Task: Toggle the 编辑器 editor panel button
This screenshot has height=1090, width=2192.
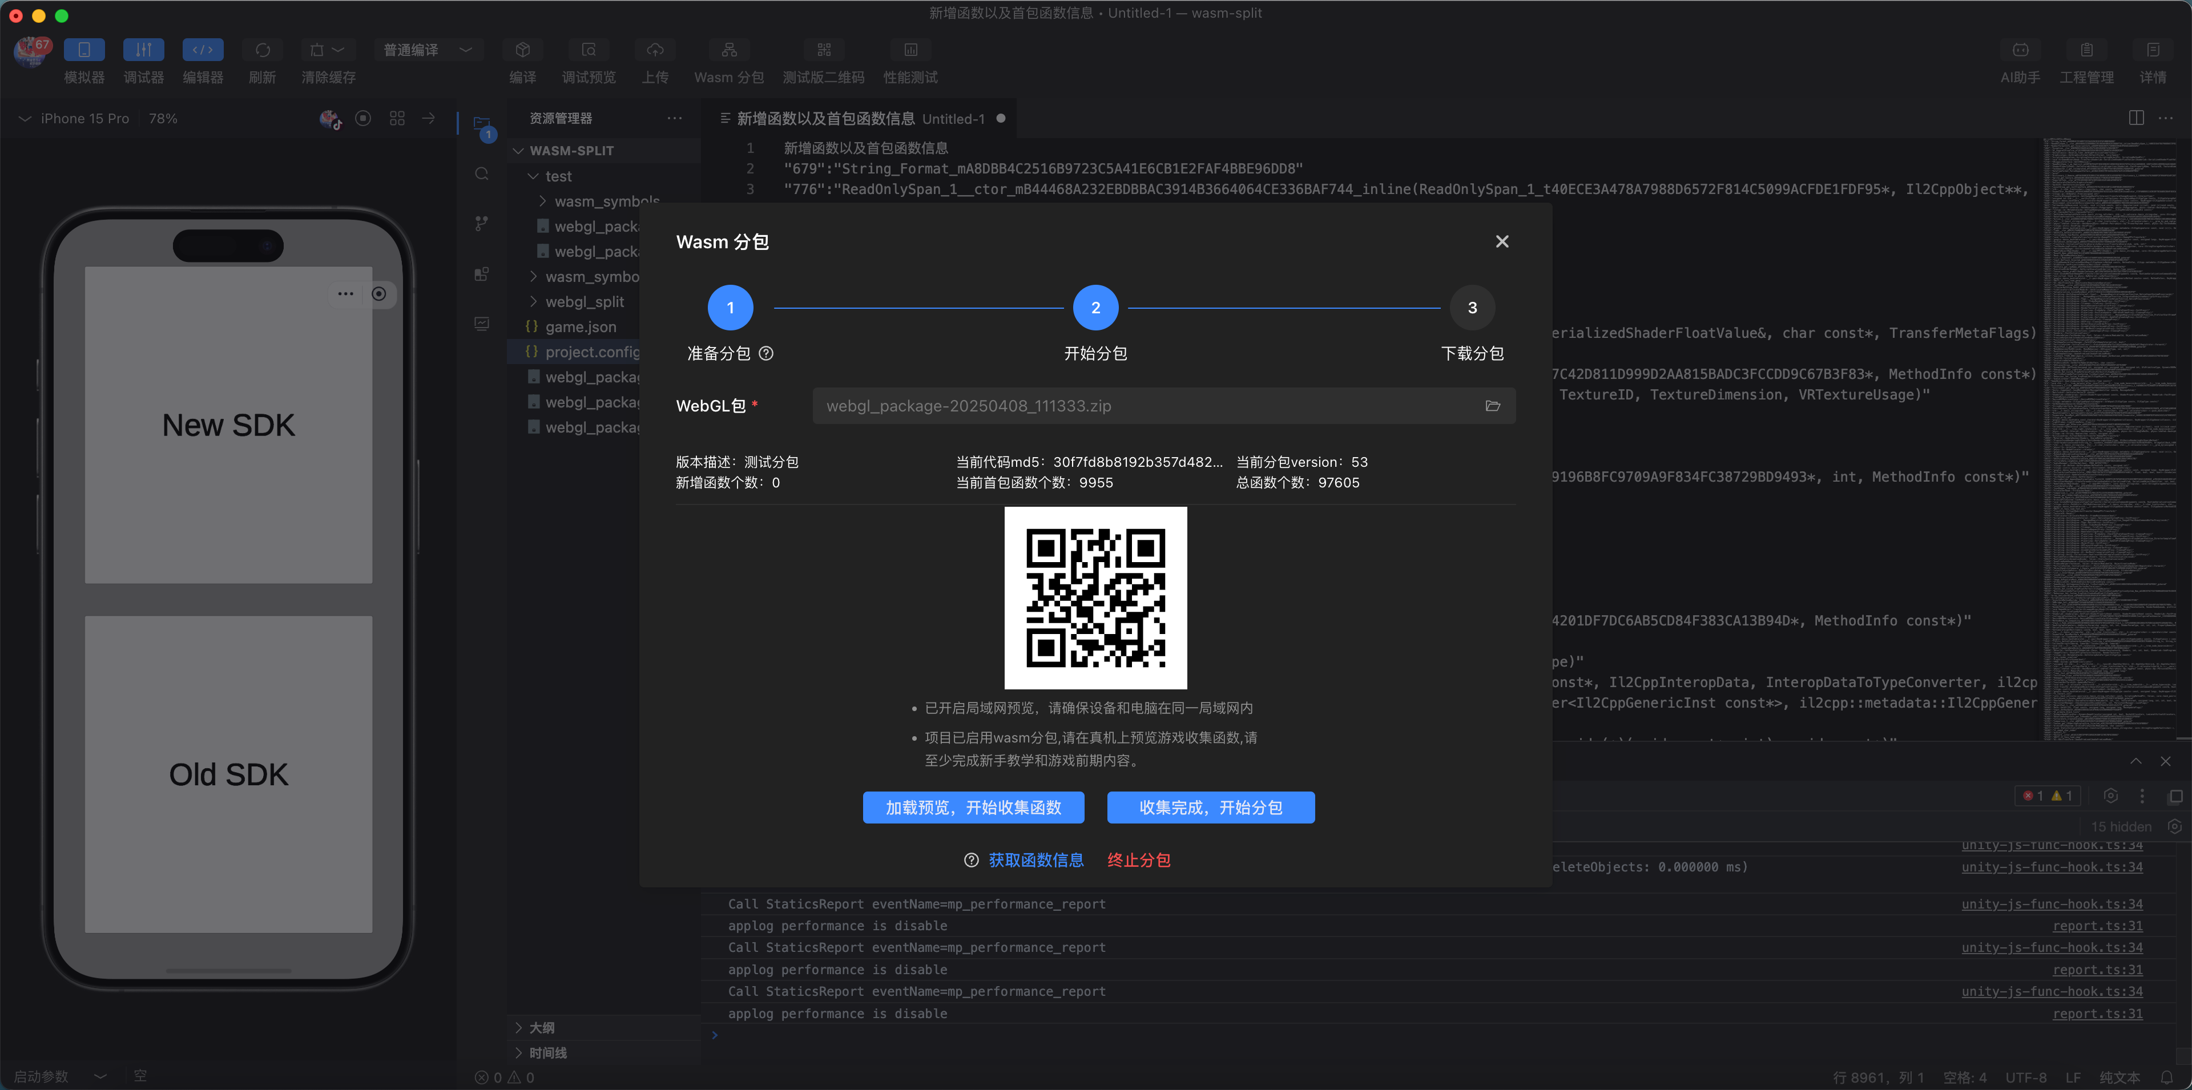Action: (203, 49)
